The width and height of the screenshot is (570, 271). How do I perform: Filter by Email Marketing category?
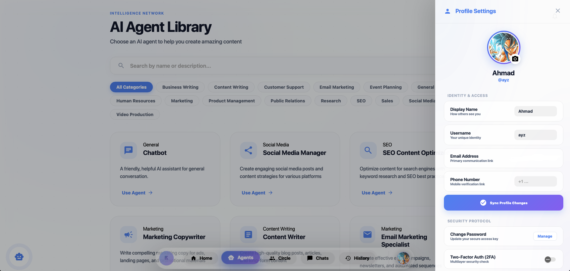337,87
